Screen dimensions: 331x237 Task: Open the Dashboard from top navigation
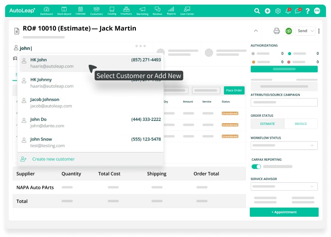46,11
